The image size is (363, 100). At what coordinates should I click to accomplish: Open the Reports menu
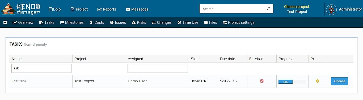(107, 9)
